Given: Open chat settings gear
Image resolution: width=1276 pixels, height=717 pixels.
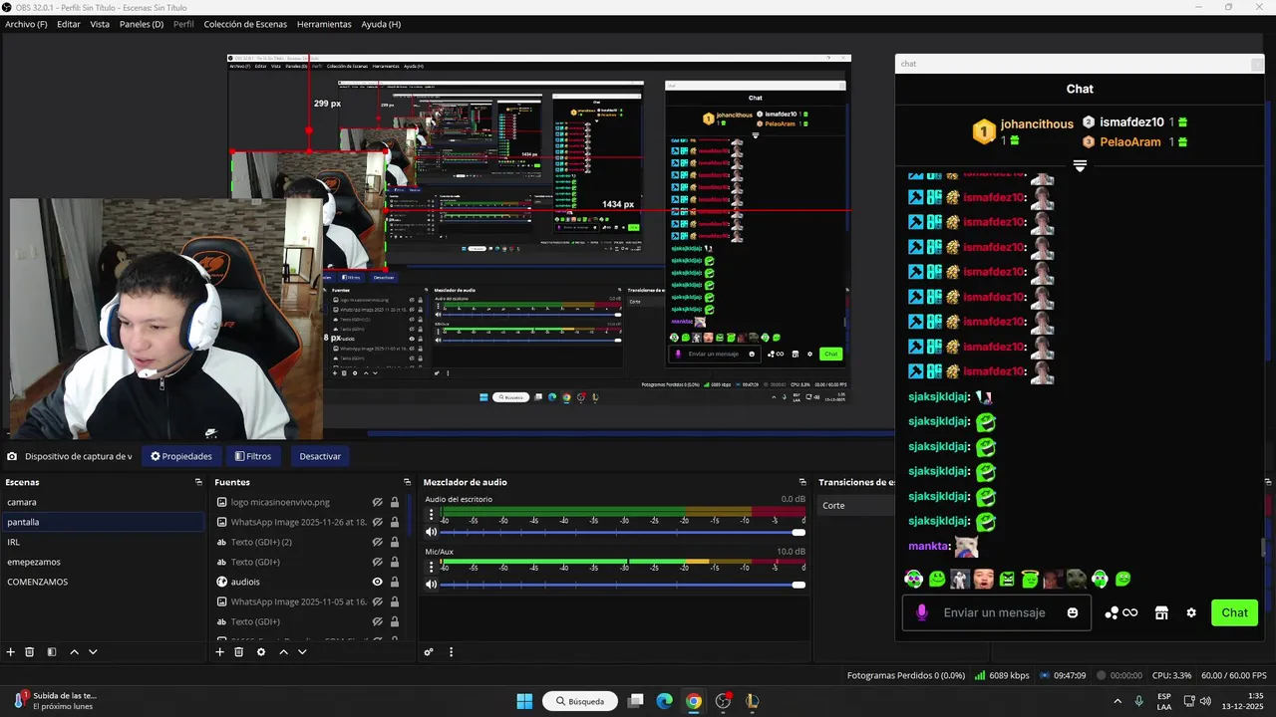Looking at the screenshot, I should point(1191,612).
